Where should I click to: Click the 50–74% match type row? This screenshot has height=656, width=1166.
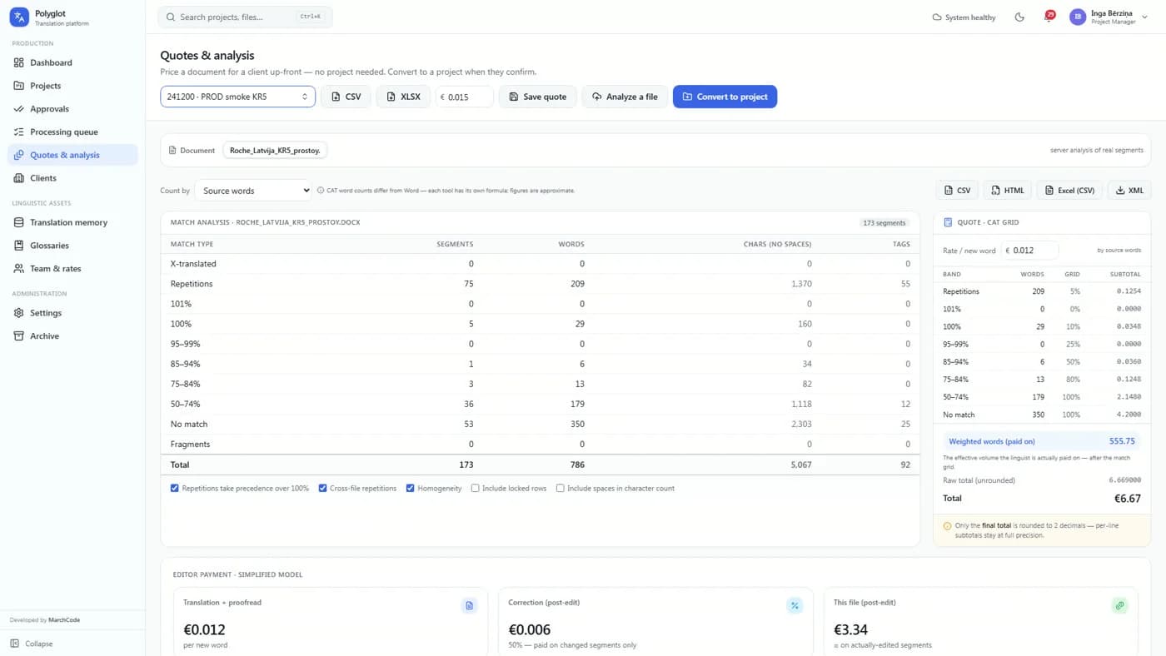click(x=540, y=404)
